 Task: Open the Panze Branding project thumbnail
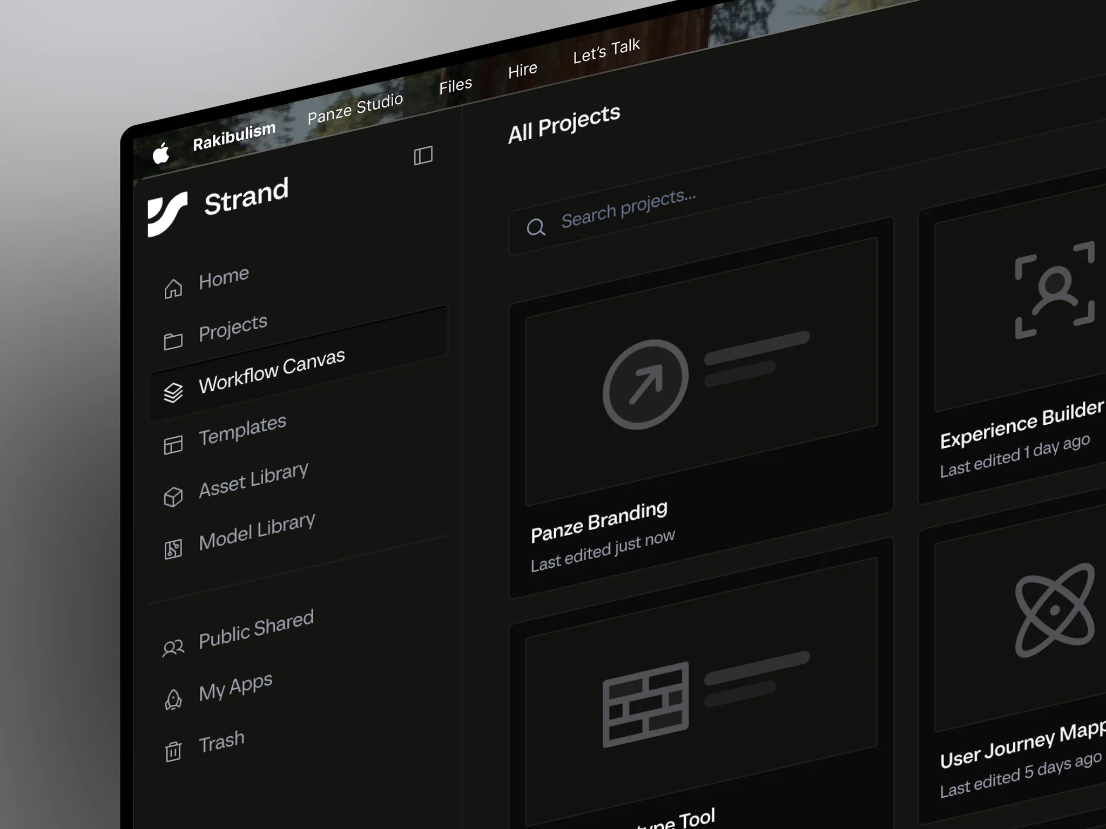[x=701, y=371]
